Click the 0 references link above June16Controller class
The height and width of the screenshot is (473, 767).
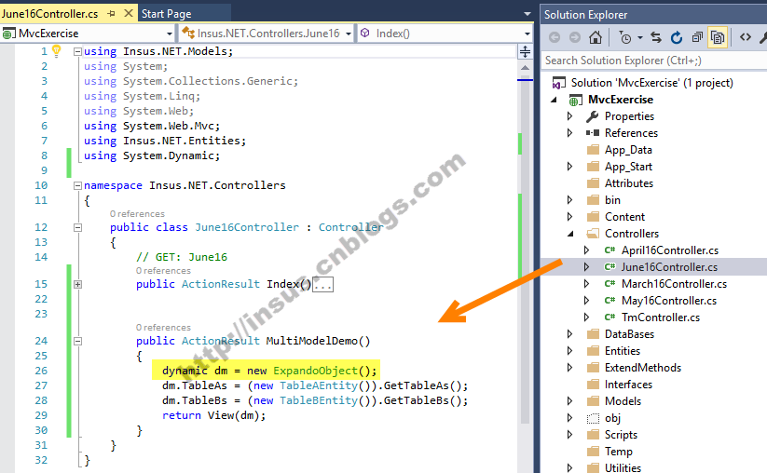(x=137, y=214)
